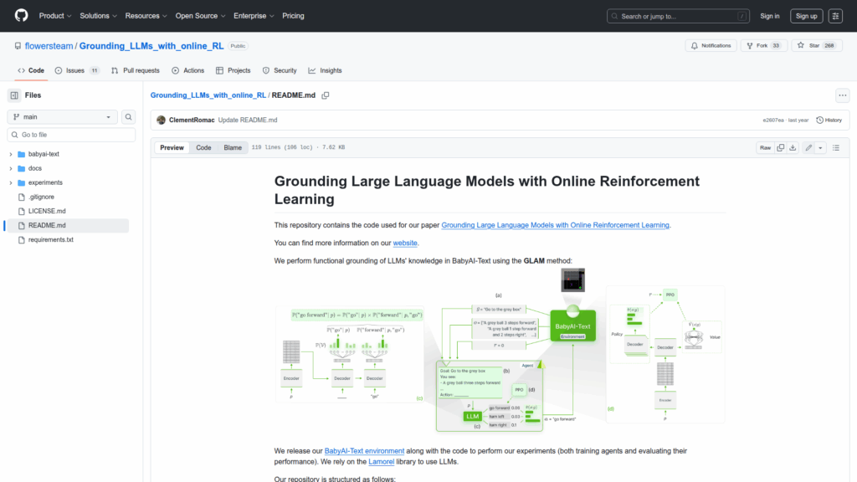This screenshot has width=857, height=482.
Task: Open the Product menu
Action: (55, 16)
